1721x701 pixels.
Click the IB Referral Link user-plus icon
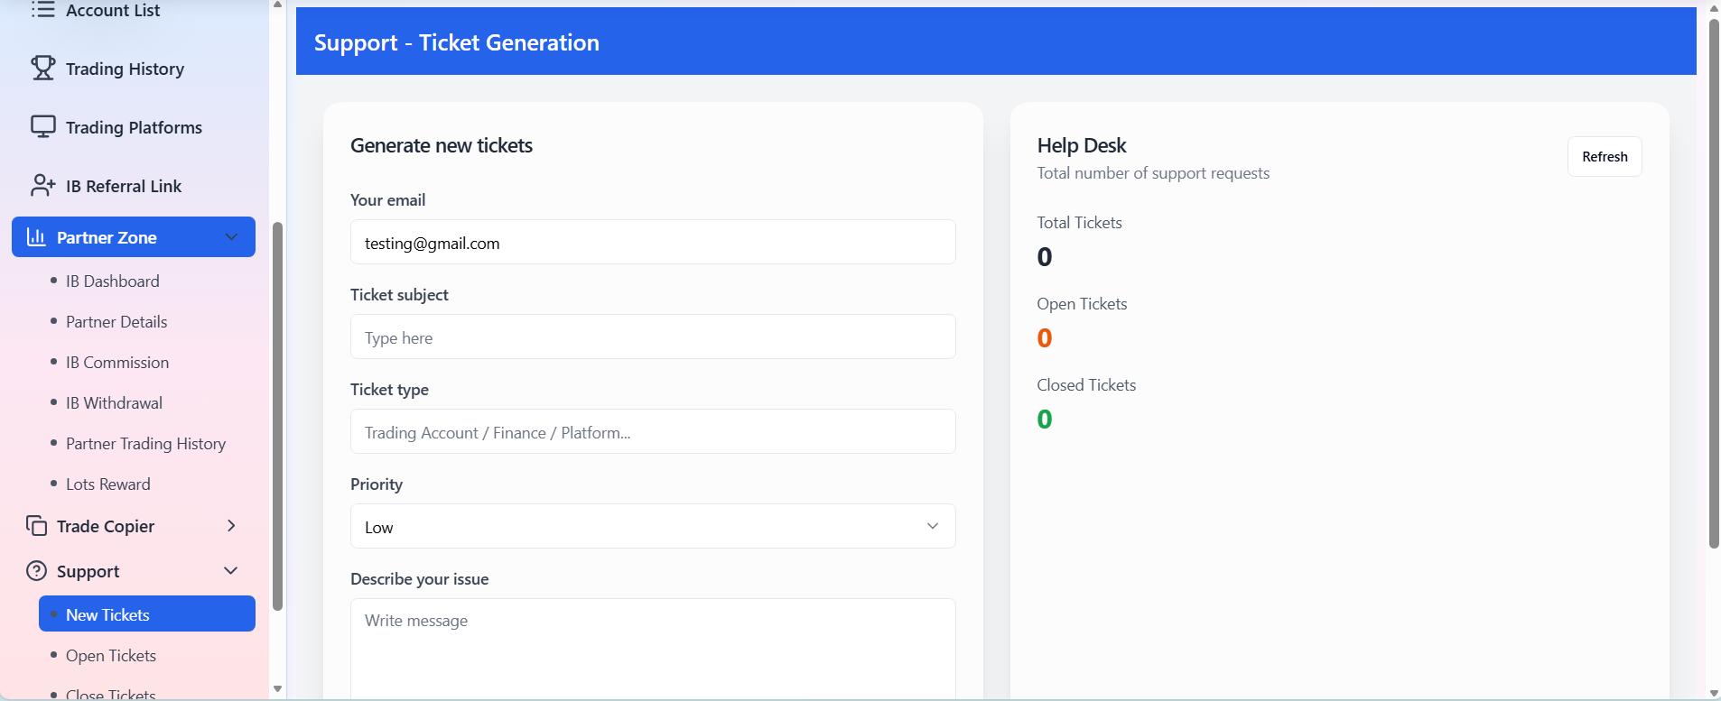tap(42, 186)
